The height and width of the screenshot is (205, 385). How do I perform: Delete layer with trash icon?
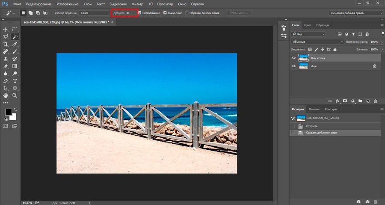(x=375, y=101)
